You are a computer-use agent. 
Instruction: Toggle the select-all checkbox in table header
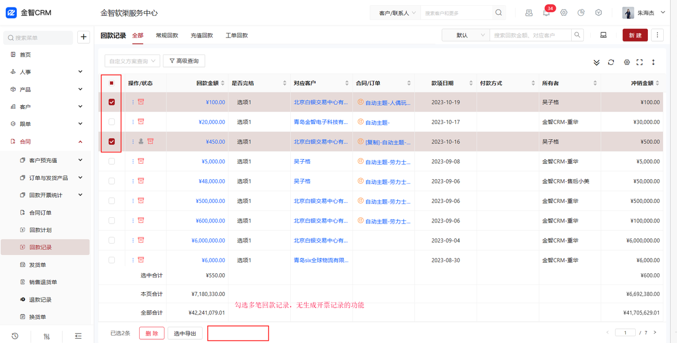click(112, 83)
